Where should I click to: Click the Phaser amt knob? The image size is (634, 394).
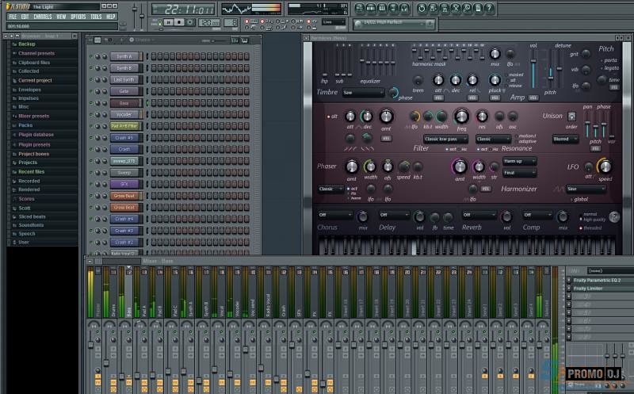(x=351, y=166)
